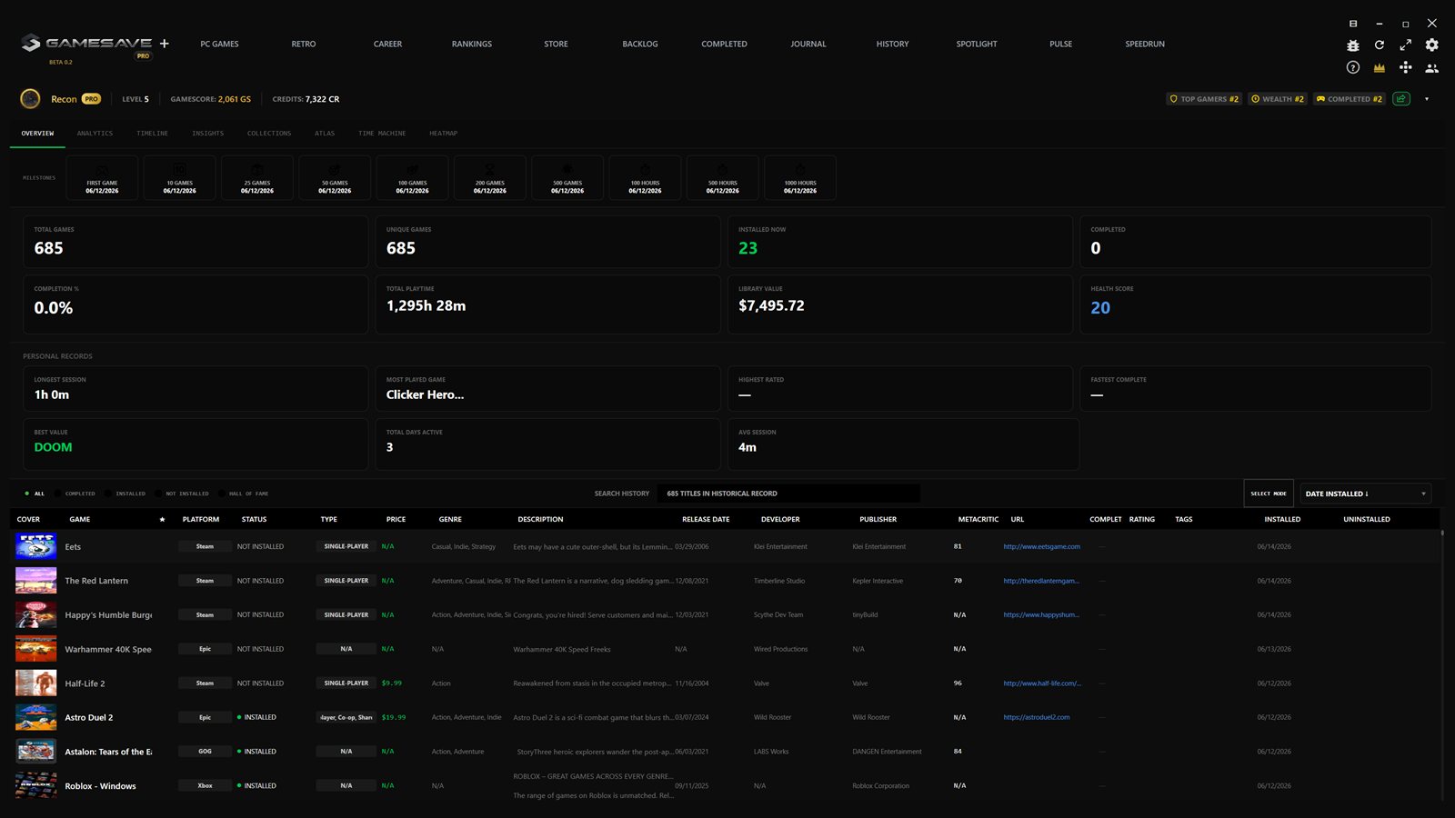This screenshot has width=1455, height=818.
Task: Select the Installed filter radio
Action: tap(125, 494)
